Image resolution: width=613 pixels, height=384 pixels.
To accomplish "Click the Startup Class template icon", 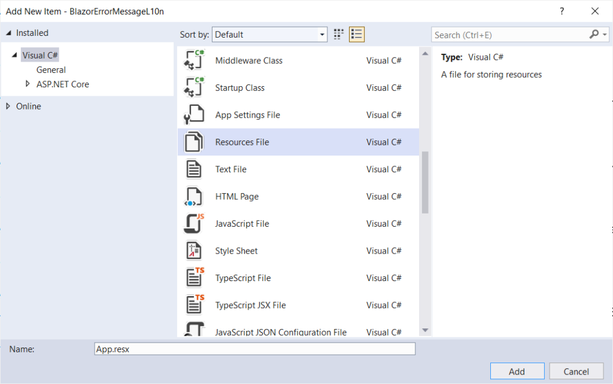I will coord(194,87).
